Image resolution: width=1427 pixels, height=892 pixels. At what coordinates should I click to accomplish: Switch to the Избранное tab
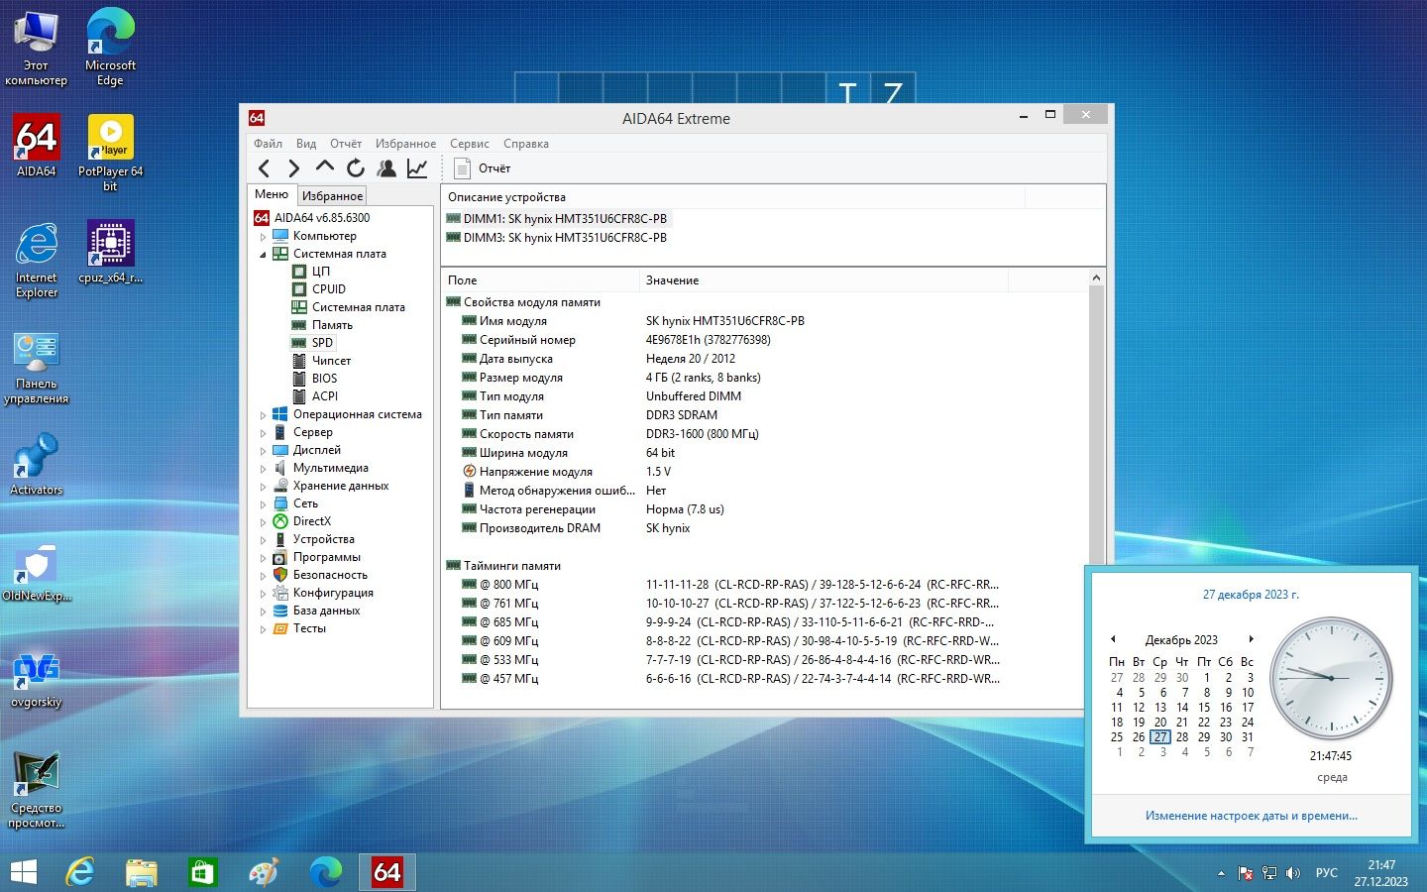332,196
